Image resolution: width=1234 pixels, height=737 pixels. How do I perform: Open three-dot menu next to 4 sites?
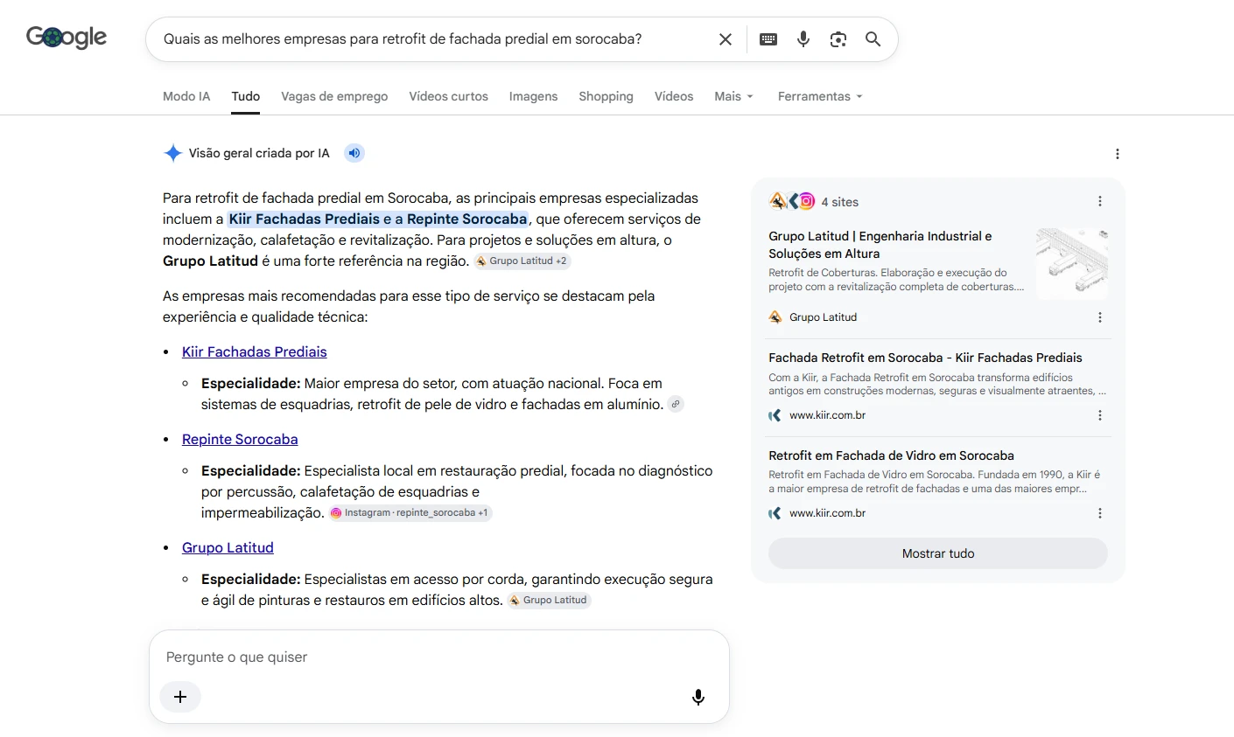pyautogui.click(x=1100, y=201)
